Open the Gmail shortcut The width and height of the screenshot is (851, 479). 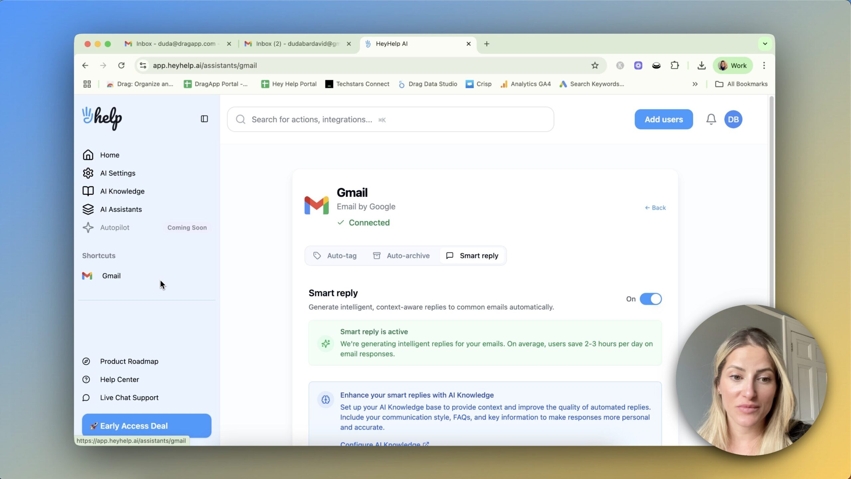click(101, 276)
